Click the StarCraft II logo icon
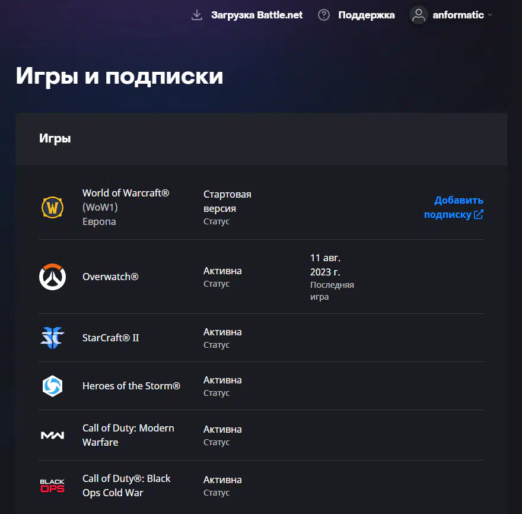The height and width of the screenshot is (514, 522). click(x=52, y=338)
